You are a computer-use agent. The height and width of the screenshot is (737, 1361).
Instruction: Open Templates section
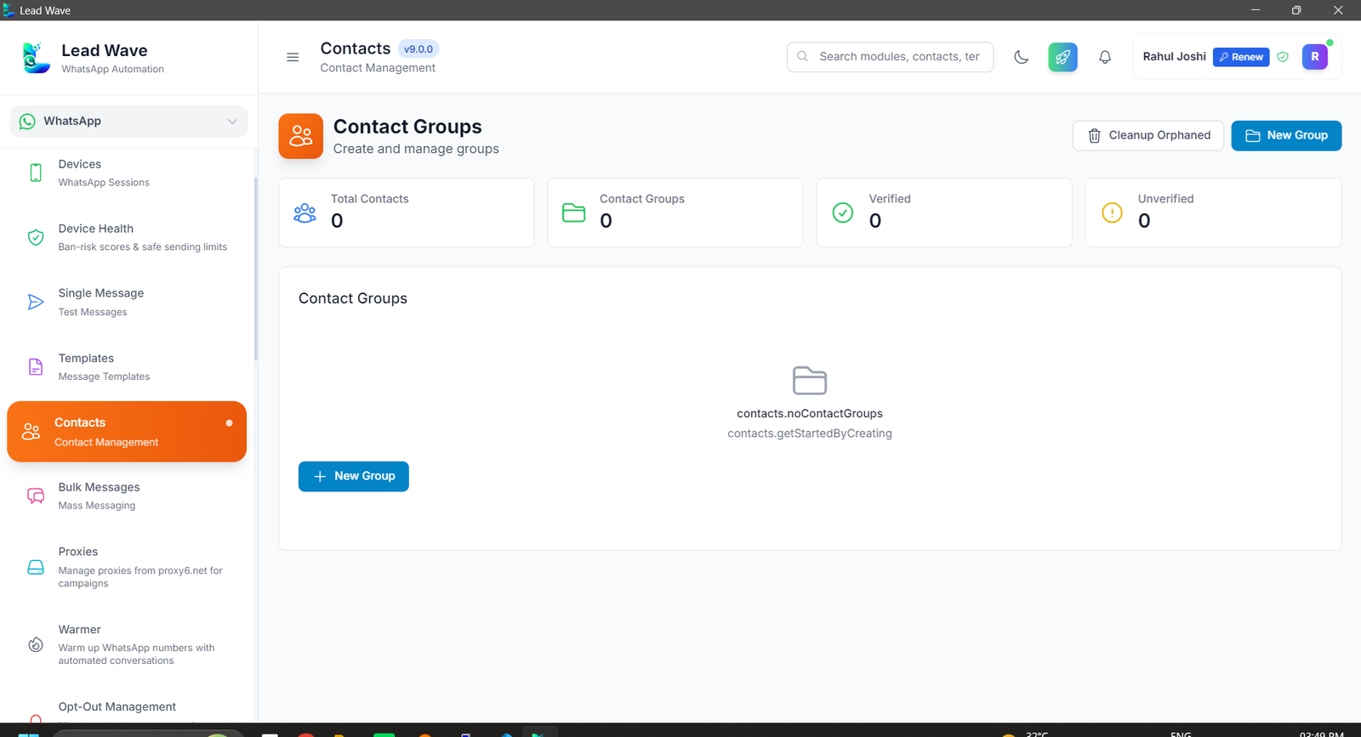click(128, 366)
